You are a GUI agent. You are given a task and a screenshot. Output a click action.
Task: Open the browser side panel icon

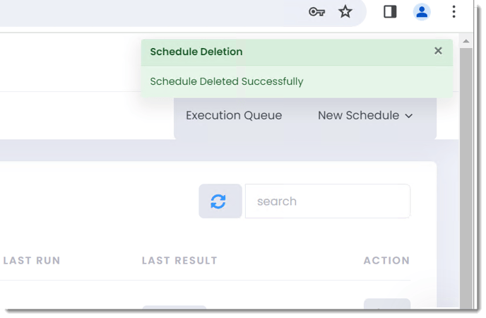click(x=390, y=12)
